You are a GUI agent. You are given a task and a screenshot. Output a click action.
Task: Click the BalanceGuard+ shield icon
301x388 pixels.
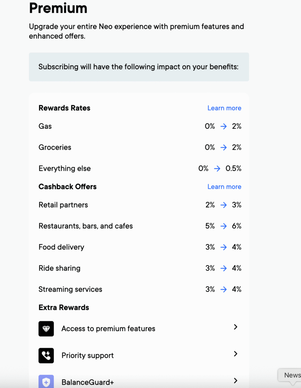[46, 382]
